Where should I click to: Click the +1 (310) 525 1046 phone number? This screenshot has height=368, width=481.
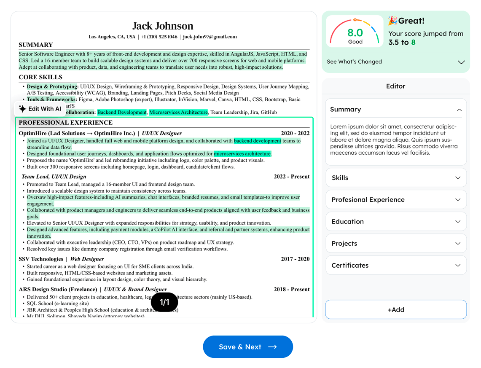click(159, 37)
